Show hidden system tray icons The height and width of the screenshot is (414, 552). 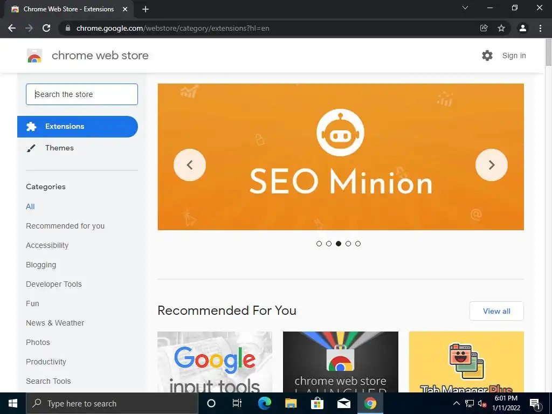[x=456, y=403]
